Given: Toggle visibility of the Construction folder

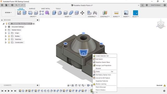Looking at the screenshot, I should 9,42.
